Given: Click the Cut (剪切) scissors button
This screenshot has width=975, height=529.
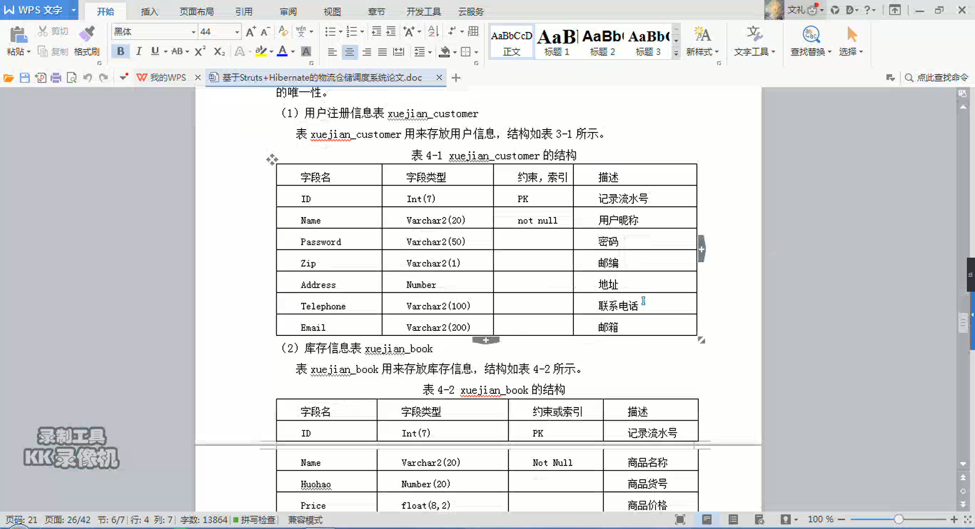Looking at the screenshot, I should click(x=53, y=32).
